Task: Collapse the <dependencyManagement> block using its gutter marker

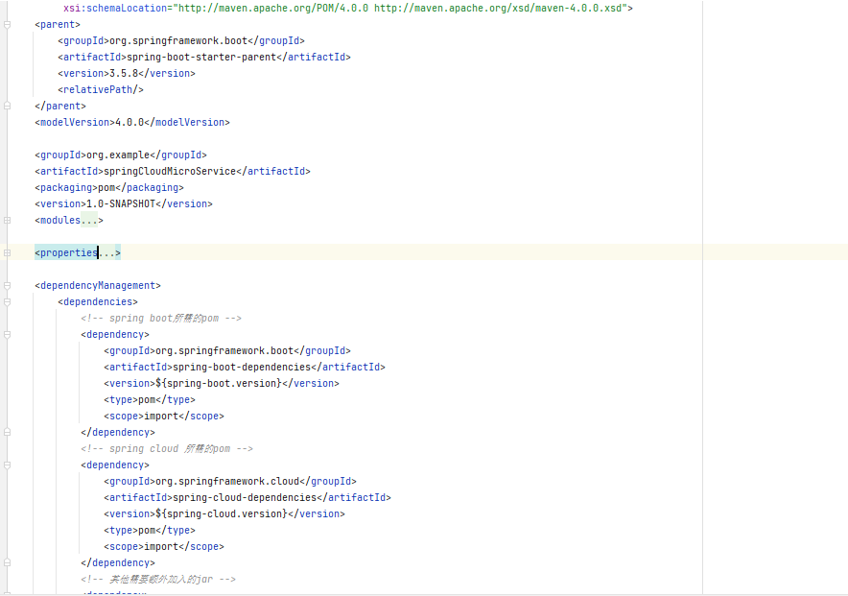Action: 7,285
